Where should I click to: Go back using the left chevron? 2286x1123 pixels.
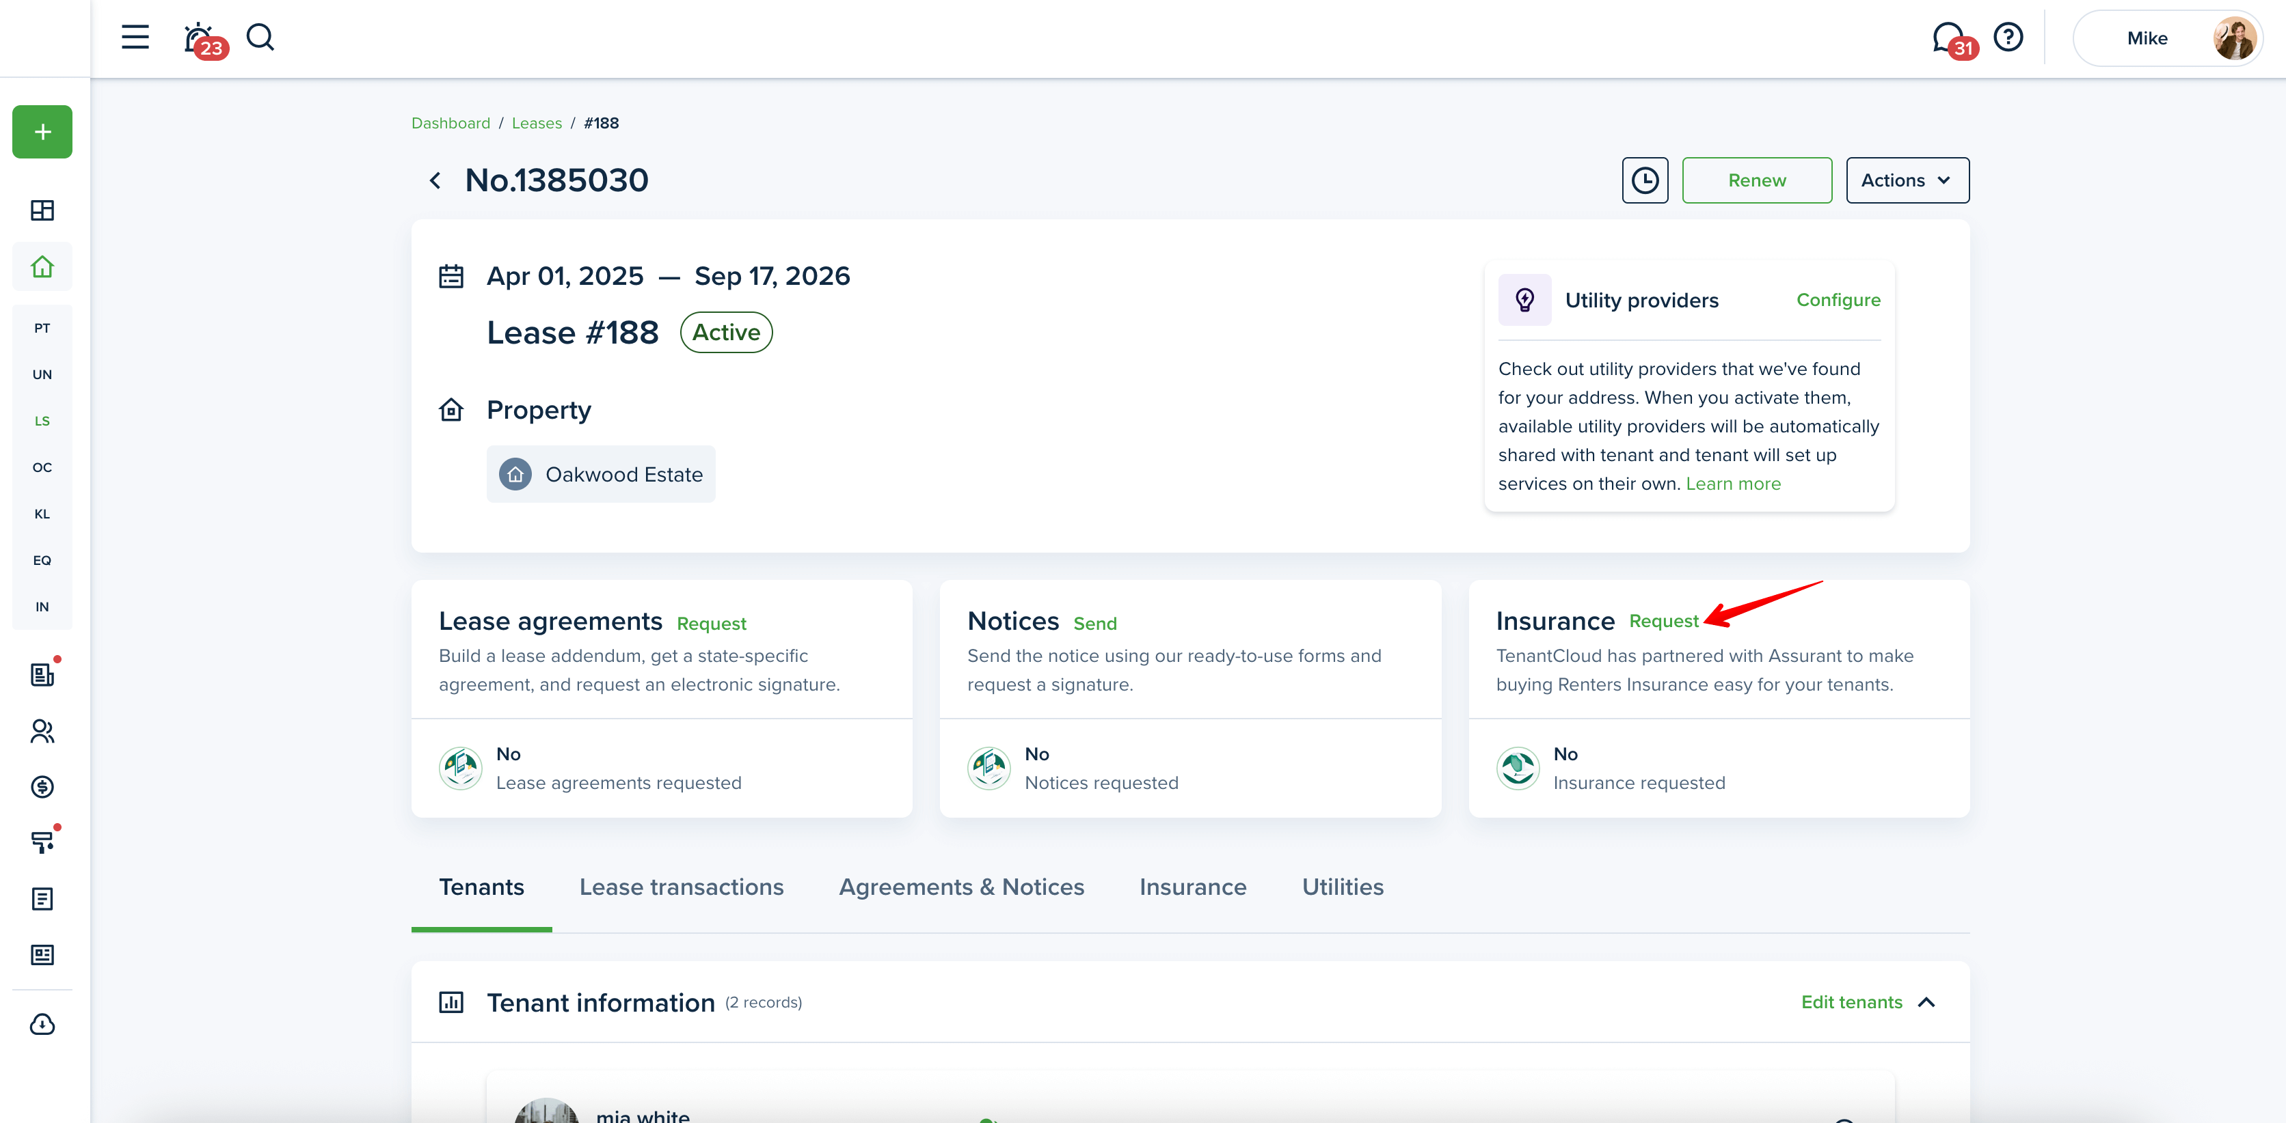(x=435, y=181)
